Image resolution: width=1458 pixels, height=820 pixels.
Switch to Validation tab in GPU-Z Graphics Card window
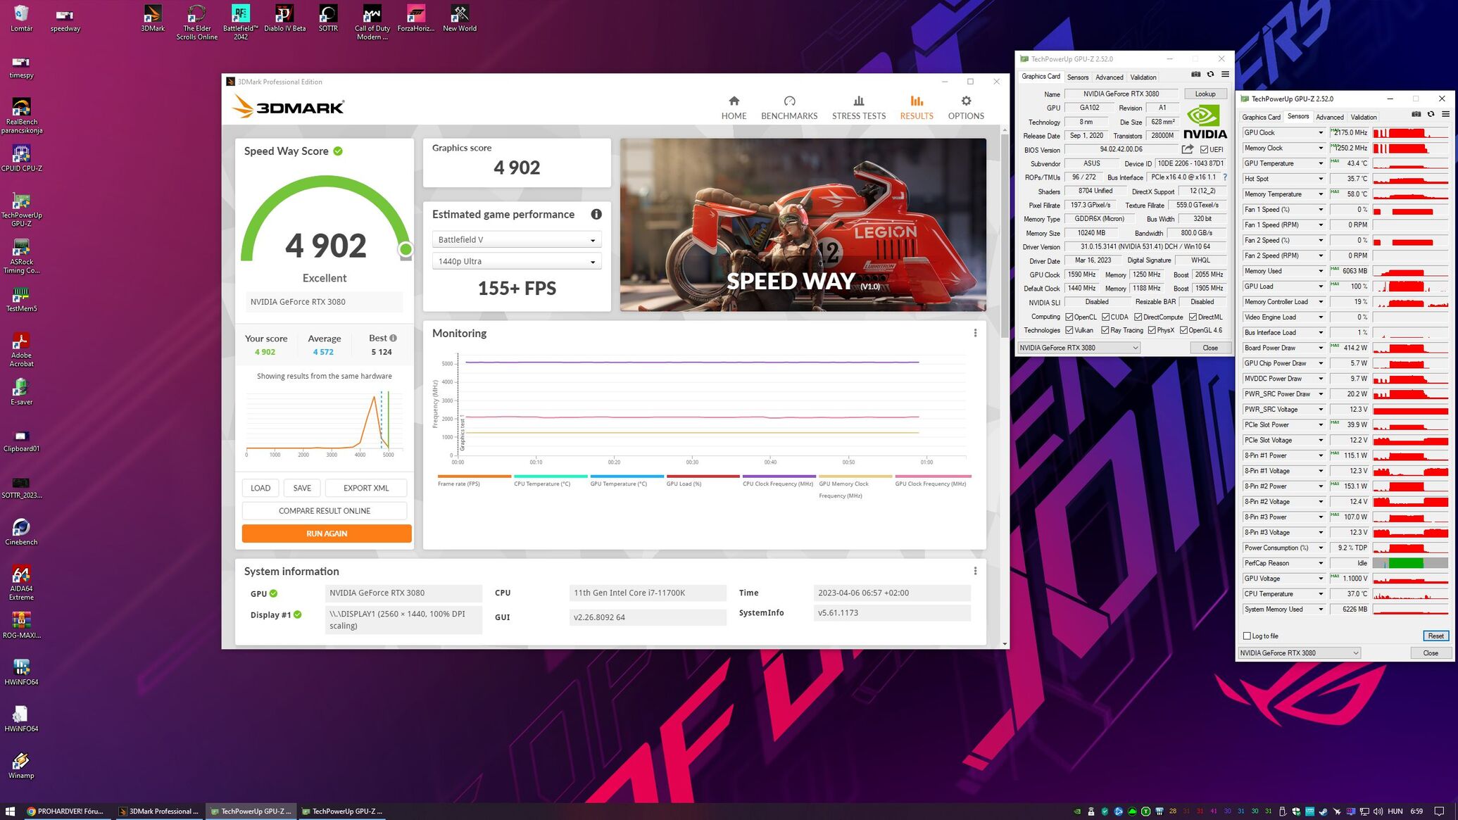pos(1143,77)
